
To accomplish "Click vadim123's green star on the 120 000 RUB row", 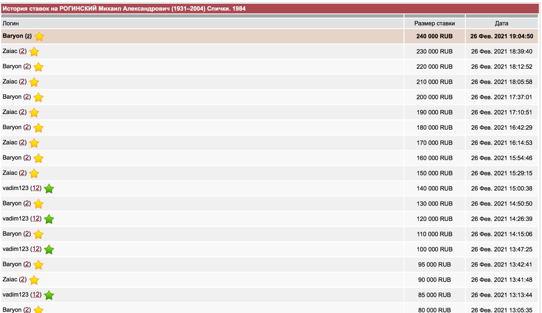I will [x=49, y=219].
